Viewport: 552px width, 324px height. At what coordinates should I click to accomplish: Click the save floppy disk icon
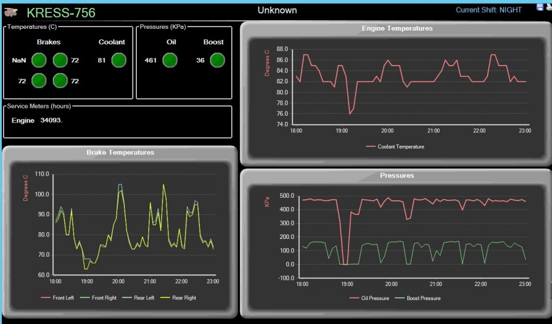[540, 7]
